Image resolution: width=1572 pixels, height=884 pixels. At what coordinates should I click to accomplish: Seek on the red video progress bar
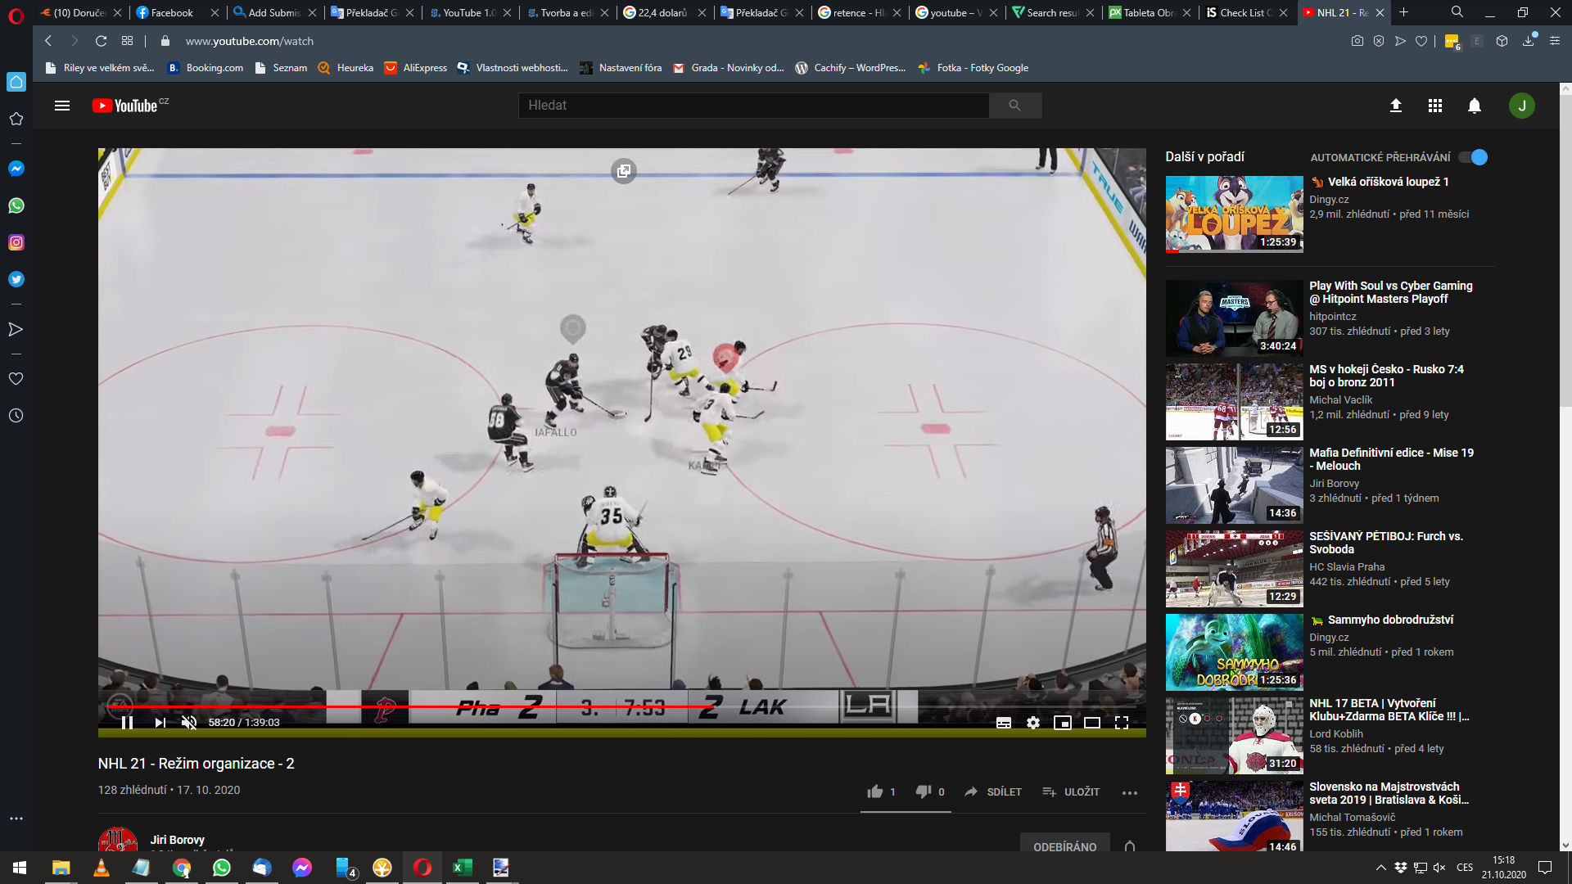(x=622, y=706)
